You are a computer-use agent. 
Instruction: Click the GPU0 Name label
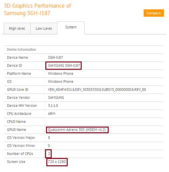coord(16,130)
